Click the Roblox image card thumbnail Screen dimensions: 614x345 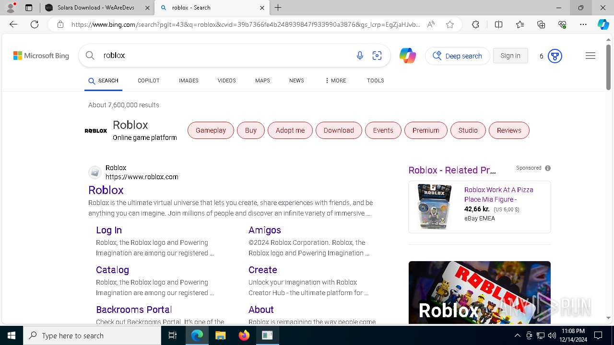[480, 293]
